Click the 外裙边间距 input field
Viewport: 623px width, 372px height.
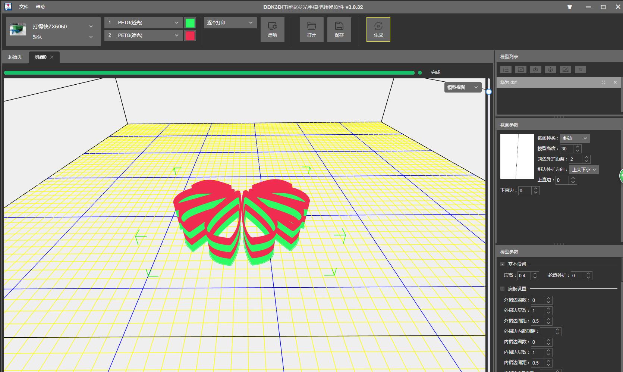point(538,321)
